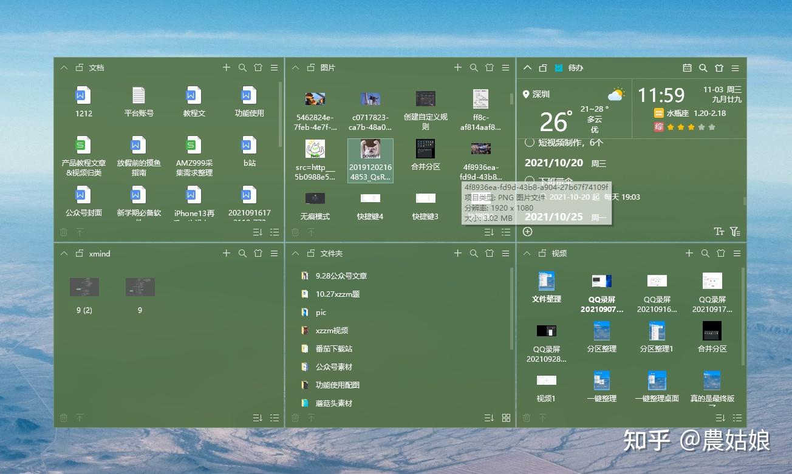Screen dimensions: 792x474
Task: Select the 9 (2) xmind file
Action: tap(84, 296)
